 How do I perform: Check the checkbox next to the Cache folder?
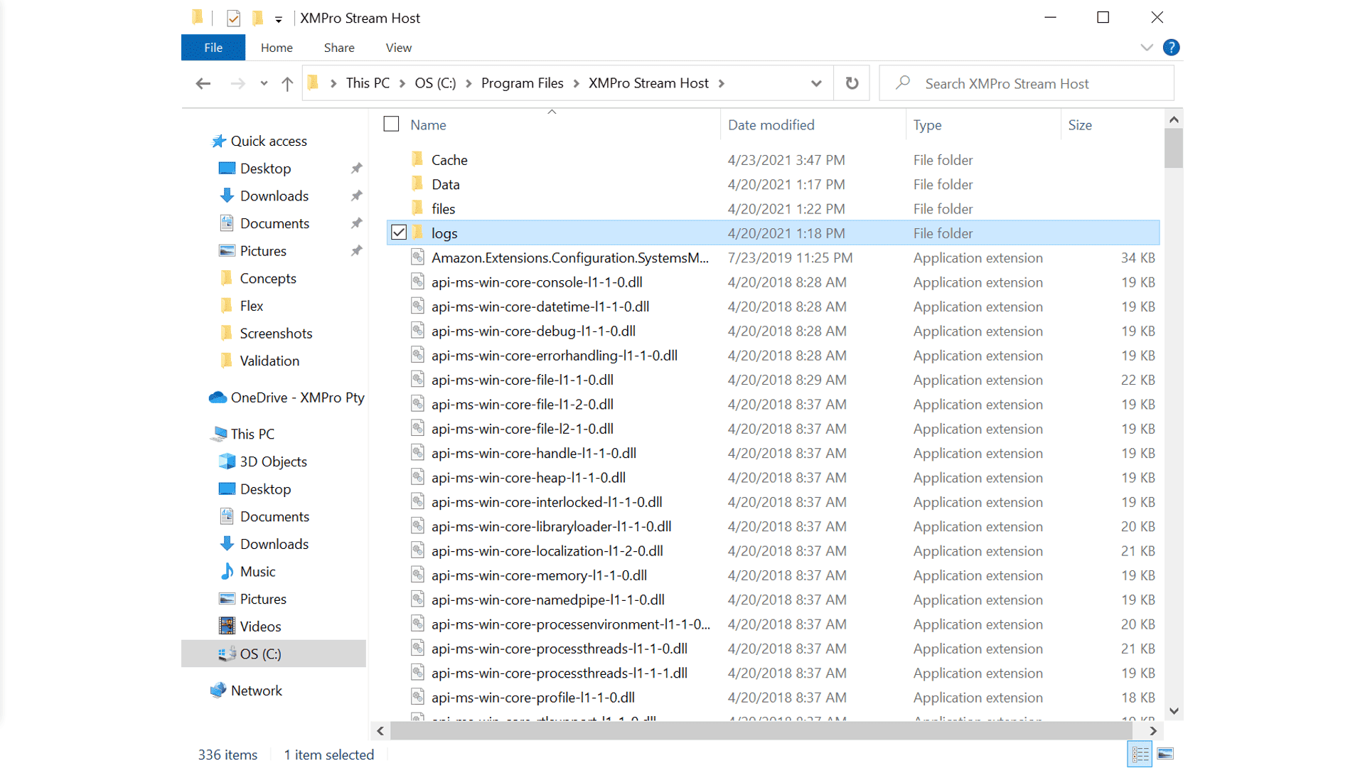[398, 159]
